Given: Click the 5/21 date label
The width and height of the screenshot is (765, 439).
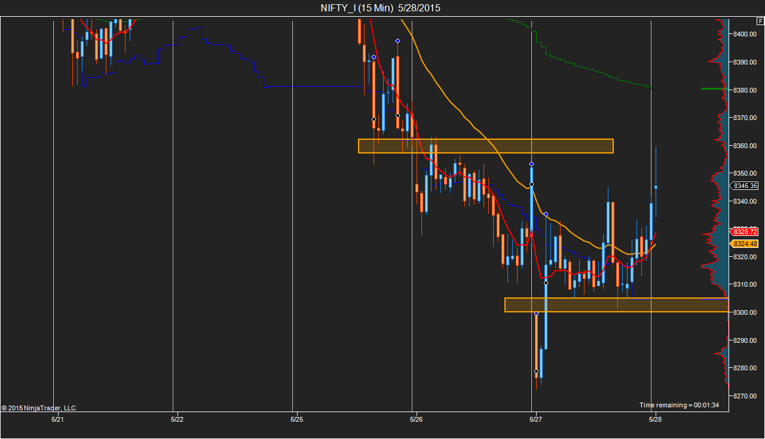Looking at the screenshot, I should click(x=57, y=419).
